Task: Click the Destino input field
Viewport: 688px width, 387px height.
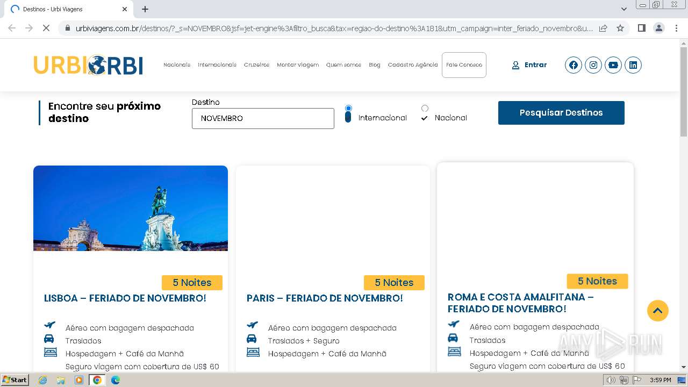Action: point(263,118)
